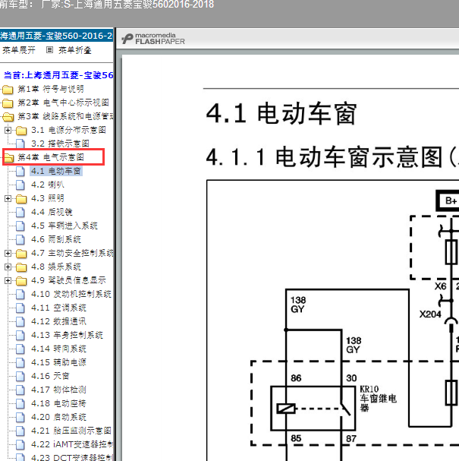Click the 菜单折叠 collapse menu icon
This screenshot has width=459, height=461.
49,50
